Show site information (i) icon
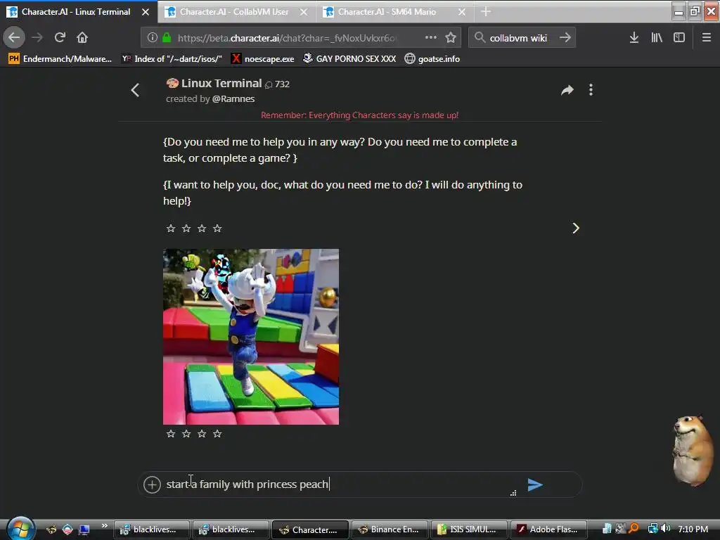The height and width of the screenshot is (540, 720). pos(153,38)
